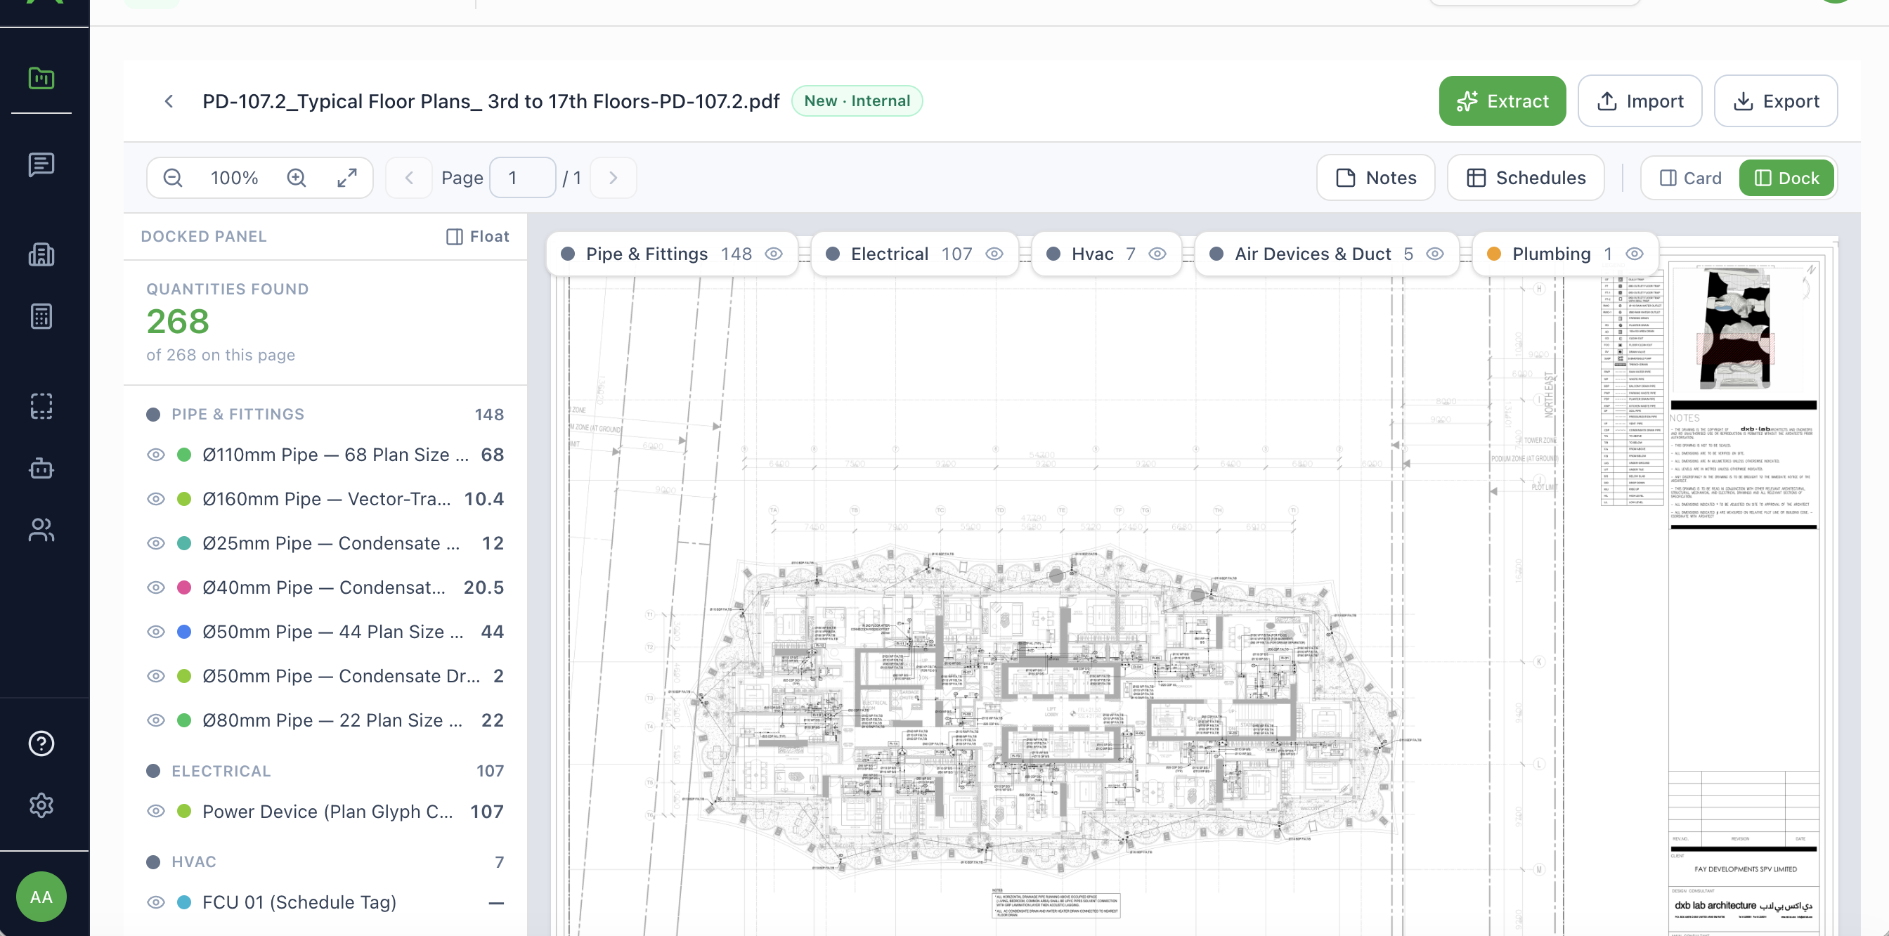Hide the Ø80mm Pipe row
The image size is (1889, 936).
(x=155, y=720)
